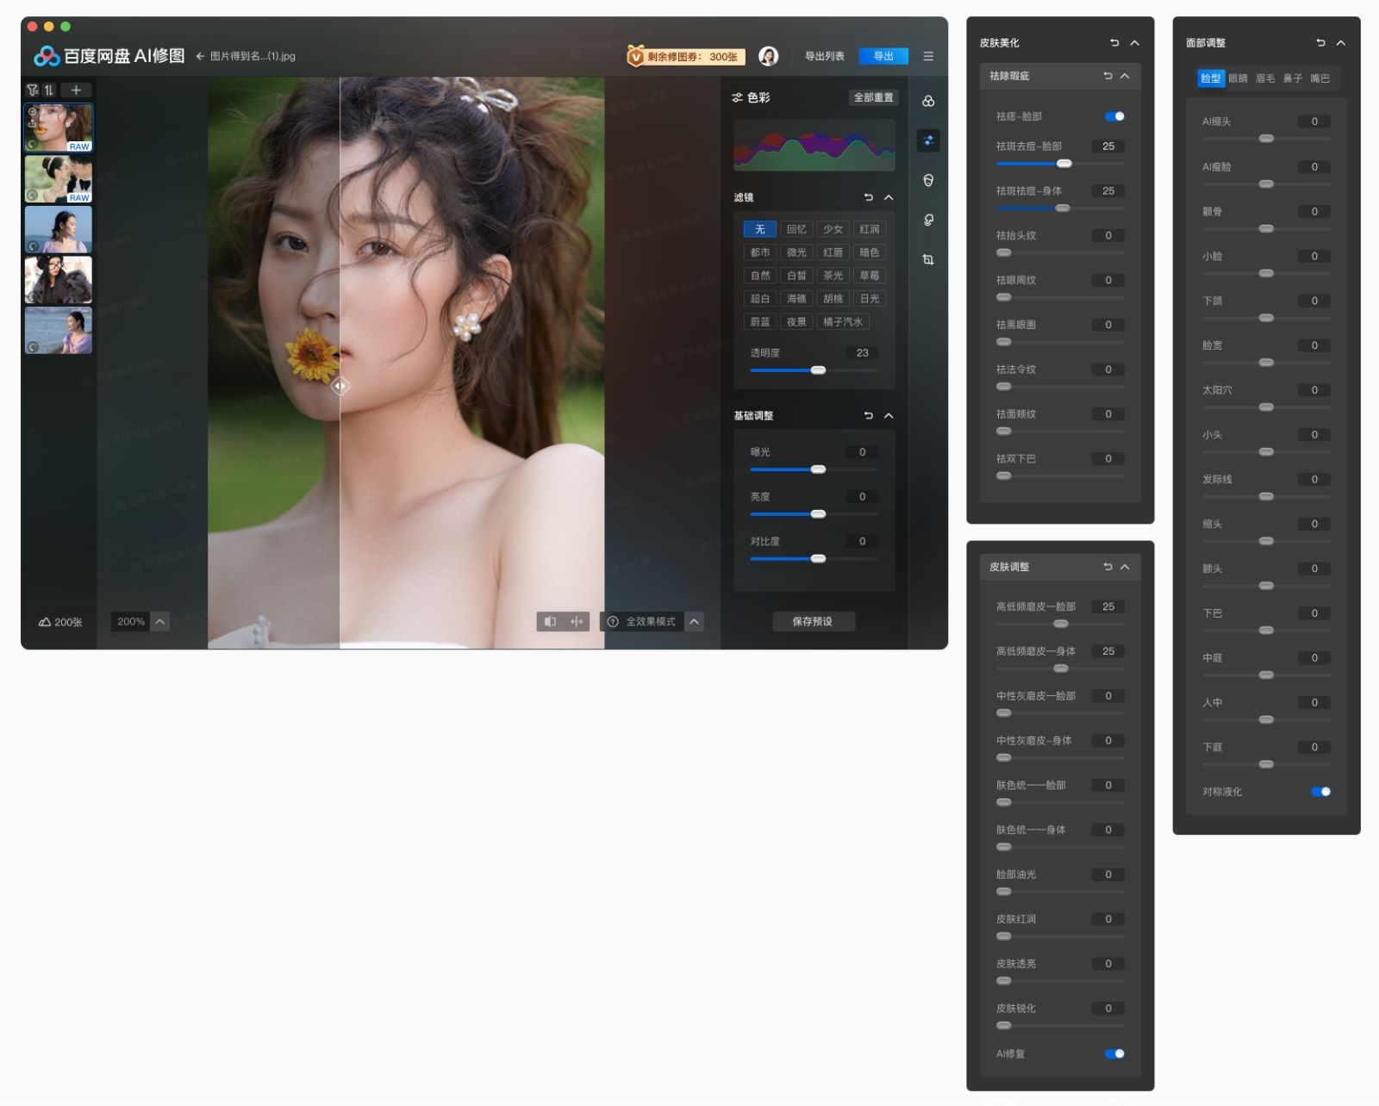The height and width of the screenshot is (1106, 1379).
Task: Switch to the 鼻子 tab
Action: click(1293, 78)
